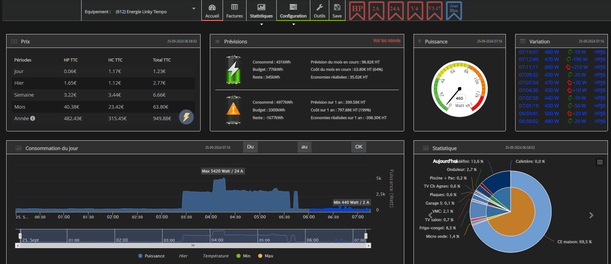Click the Outils wrench icon

coord(319,7)
